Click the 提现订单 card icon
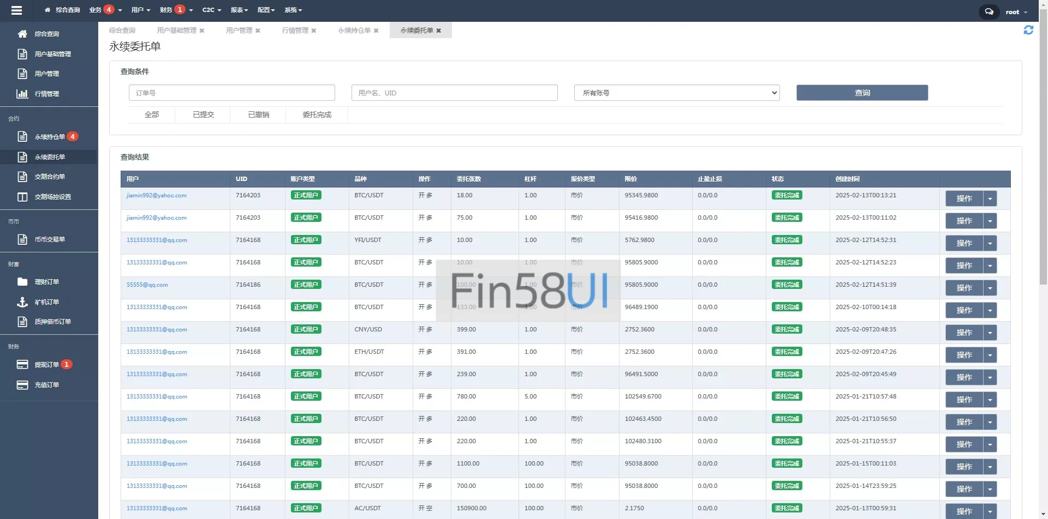The width and height of the screenshot is (1048, 519). 22,365
